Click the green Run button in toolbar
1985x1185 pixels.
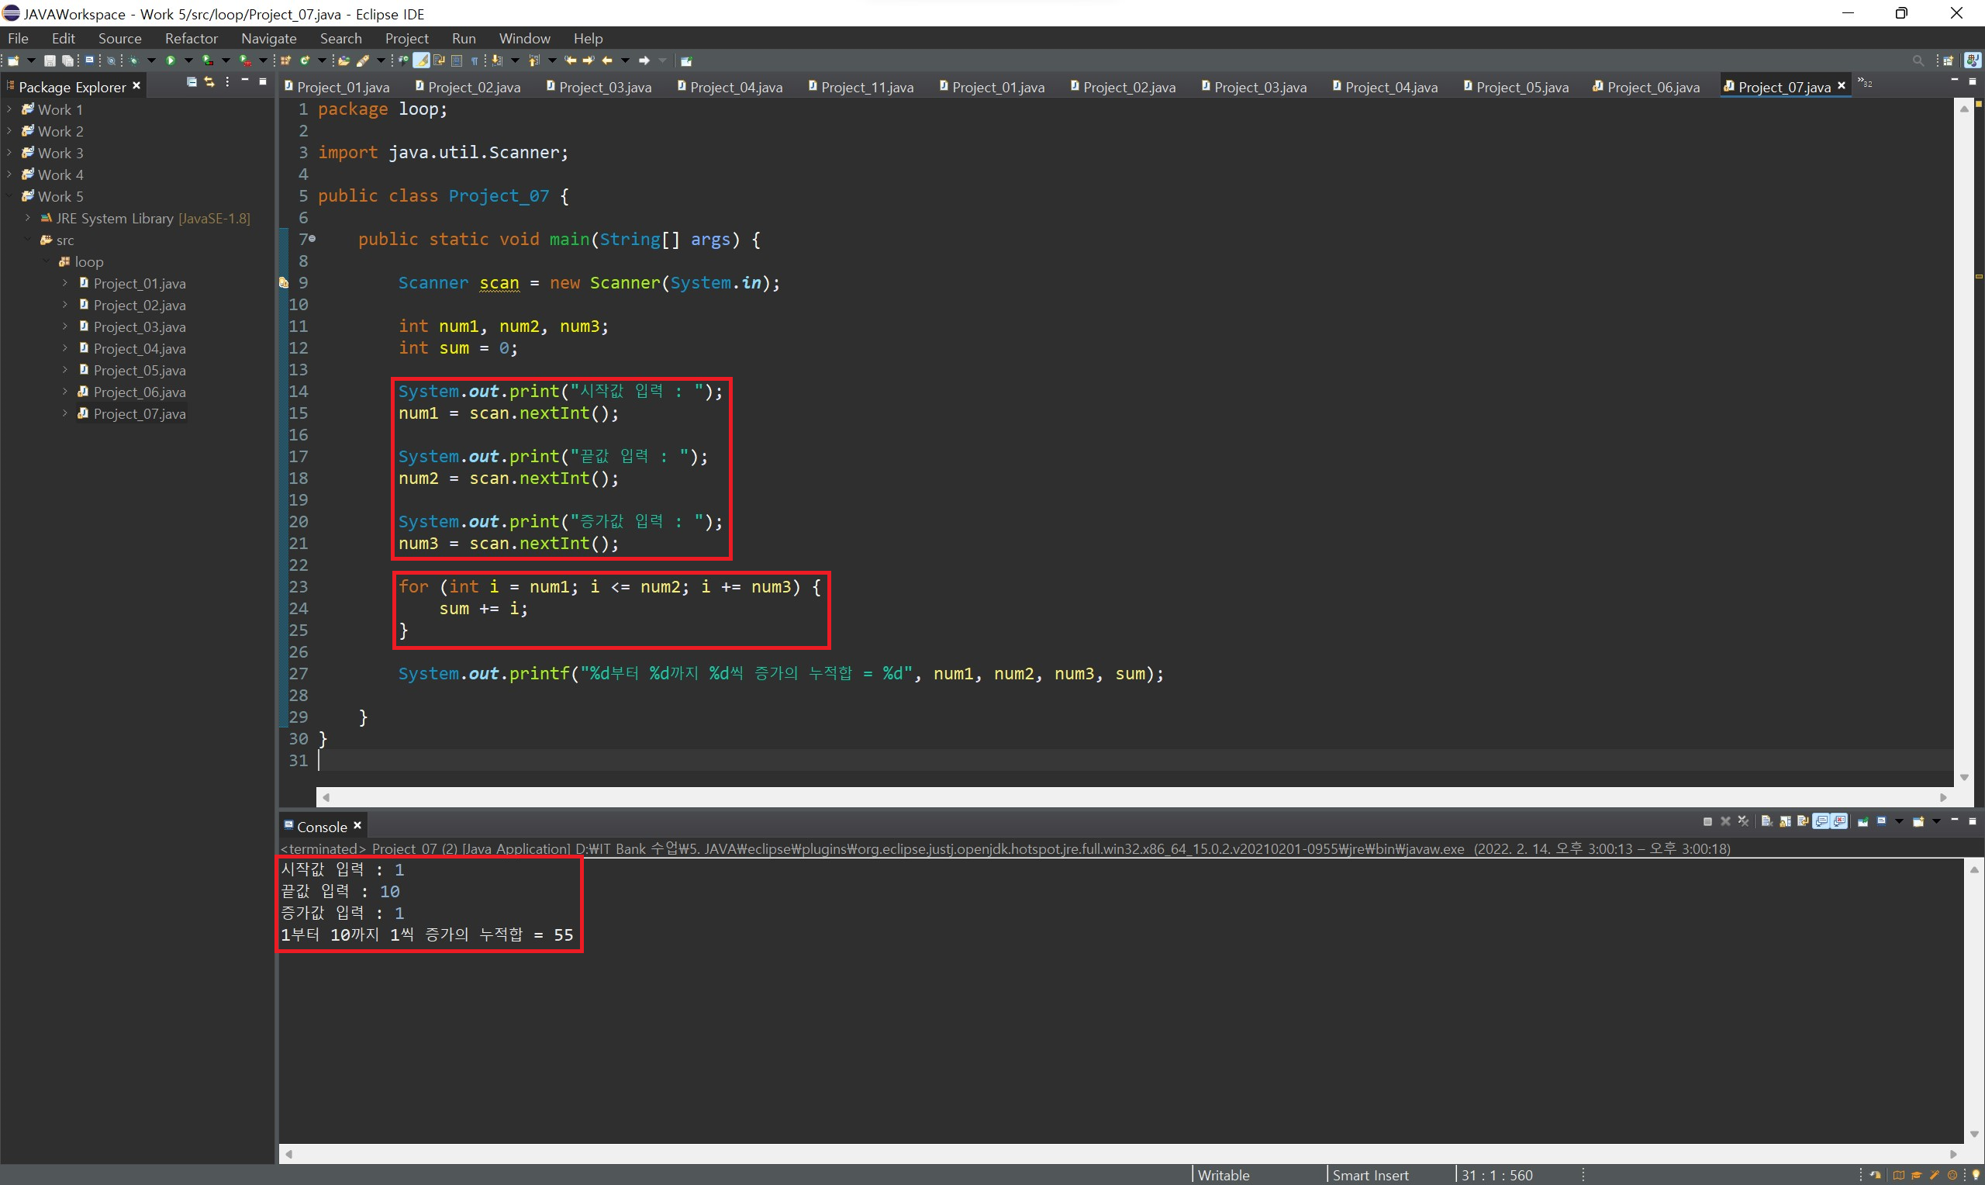pos(171,60)
